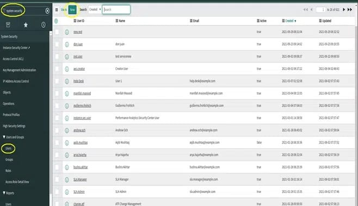358x206 pixels.
Task: Open Access Control (ACL) module
Action: pos(13,59)
